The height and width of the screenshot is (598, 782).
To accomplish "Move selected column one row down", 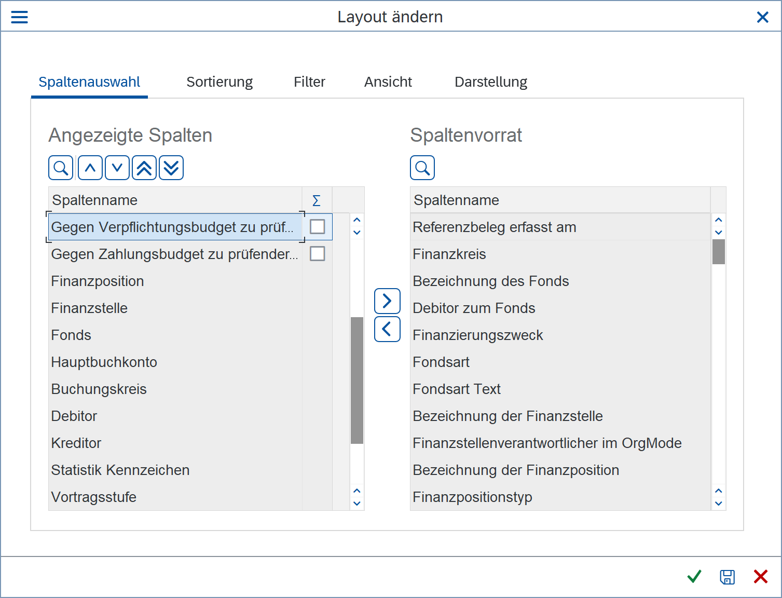I will pyautogui.click(x=117, y=168).
